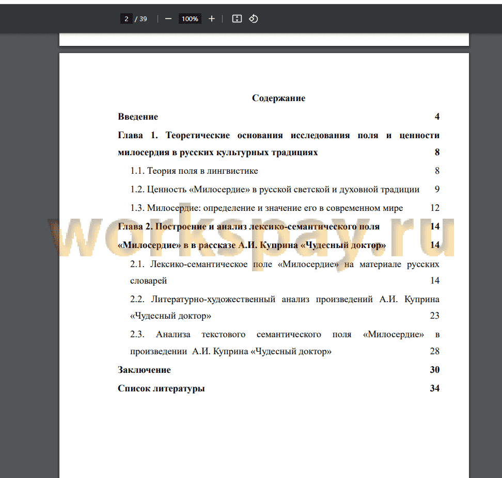The width and height of the screenshot is (502, 478).
Task: Click the zoom out minus icon
Action: point(168,19)
